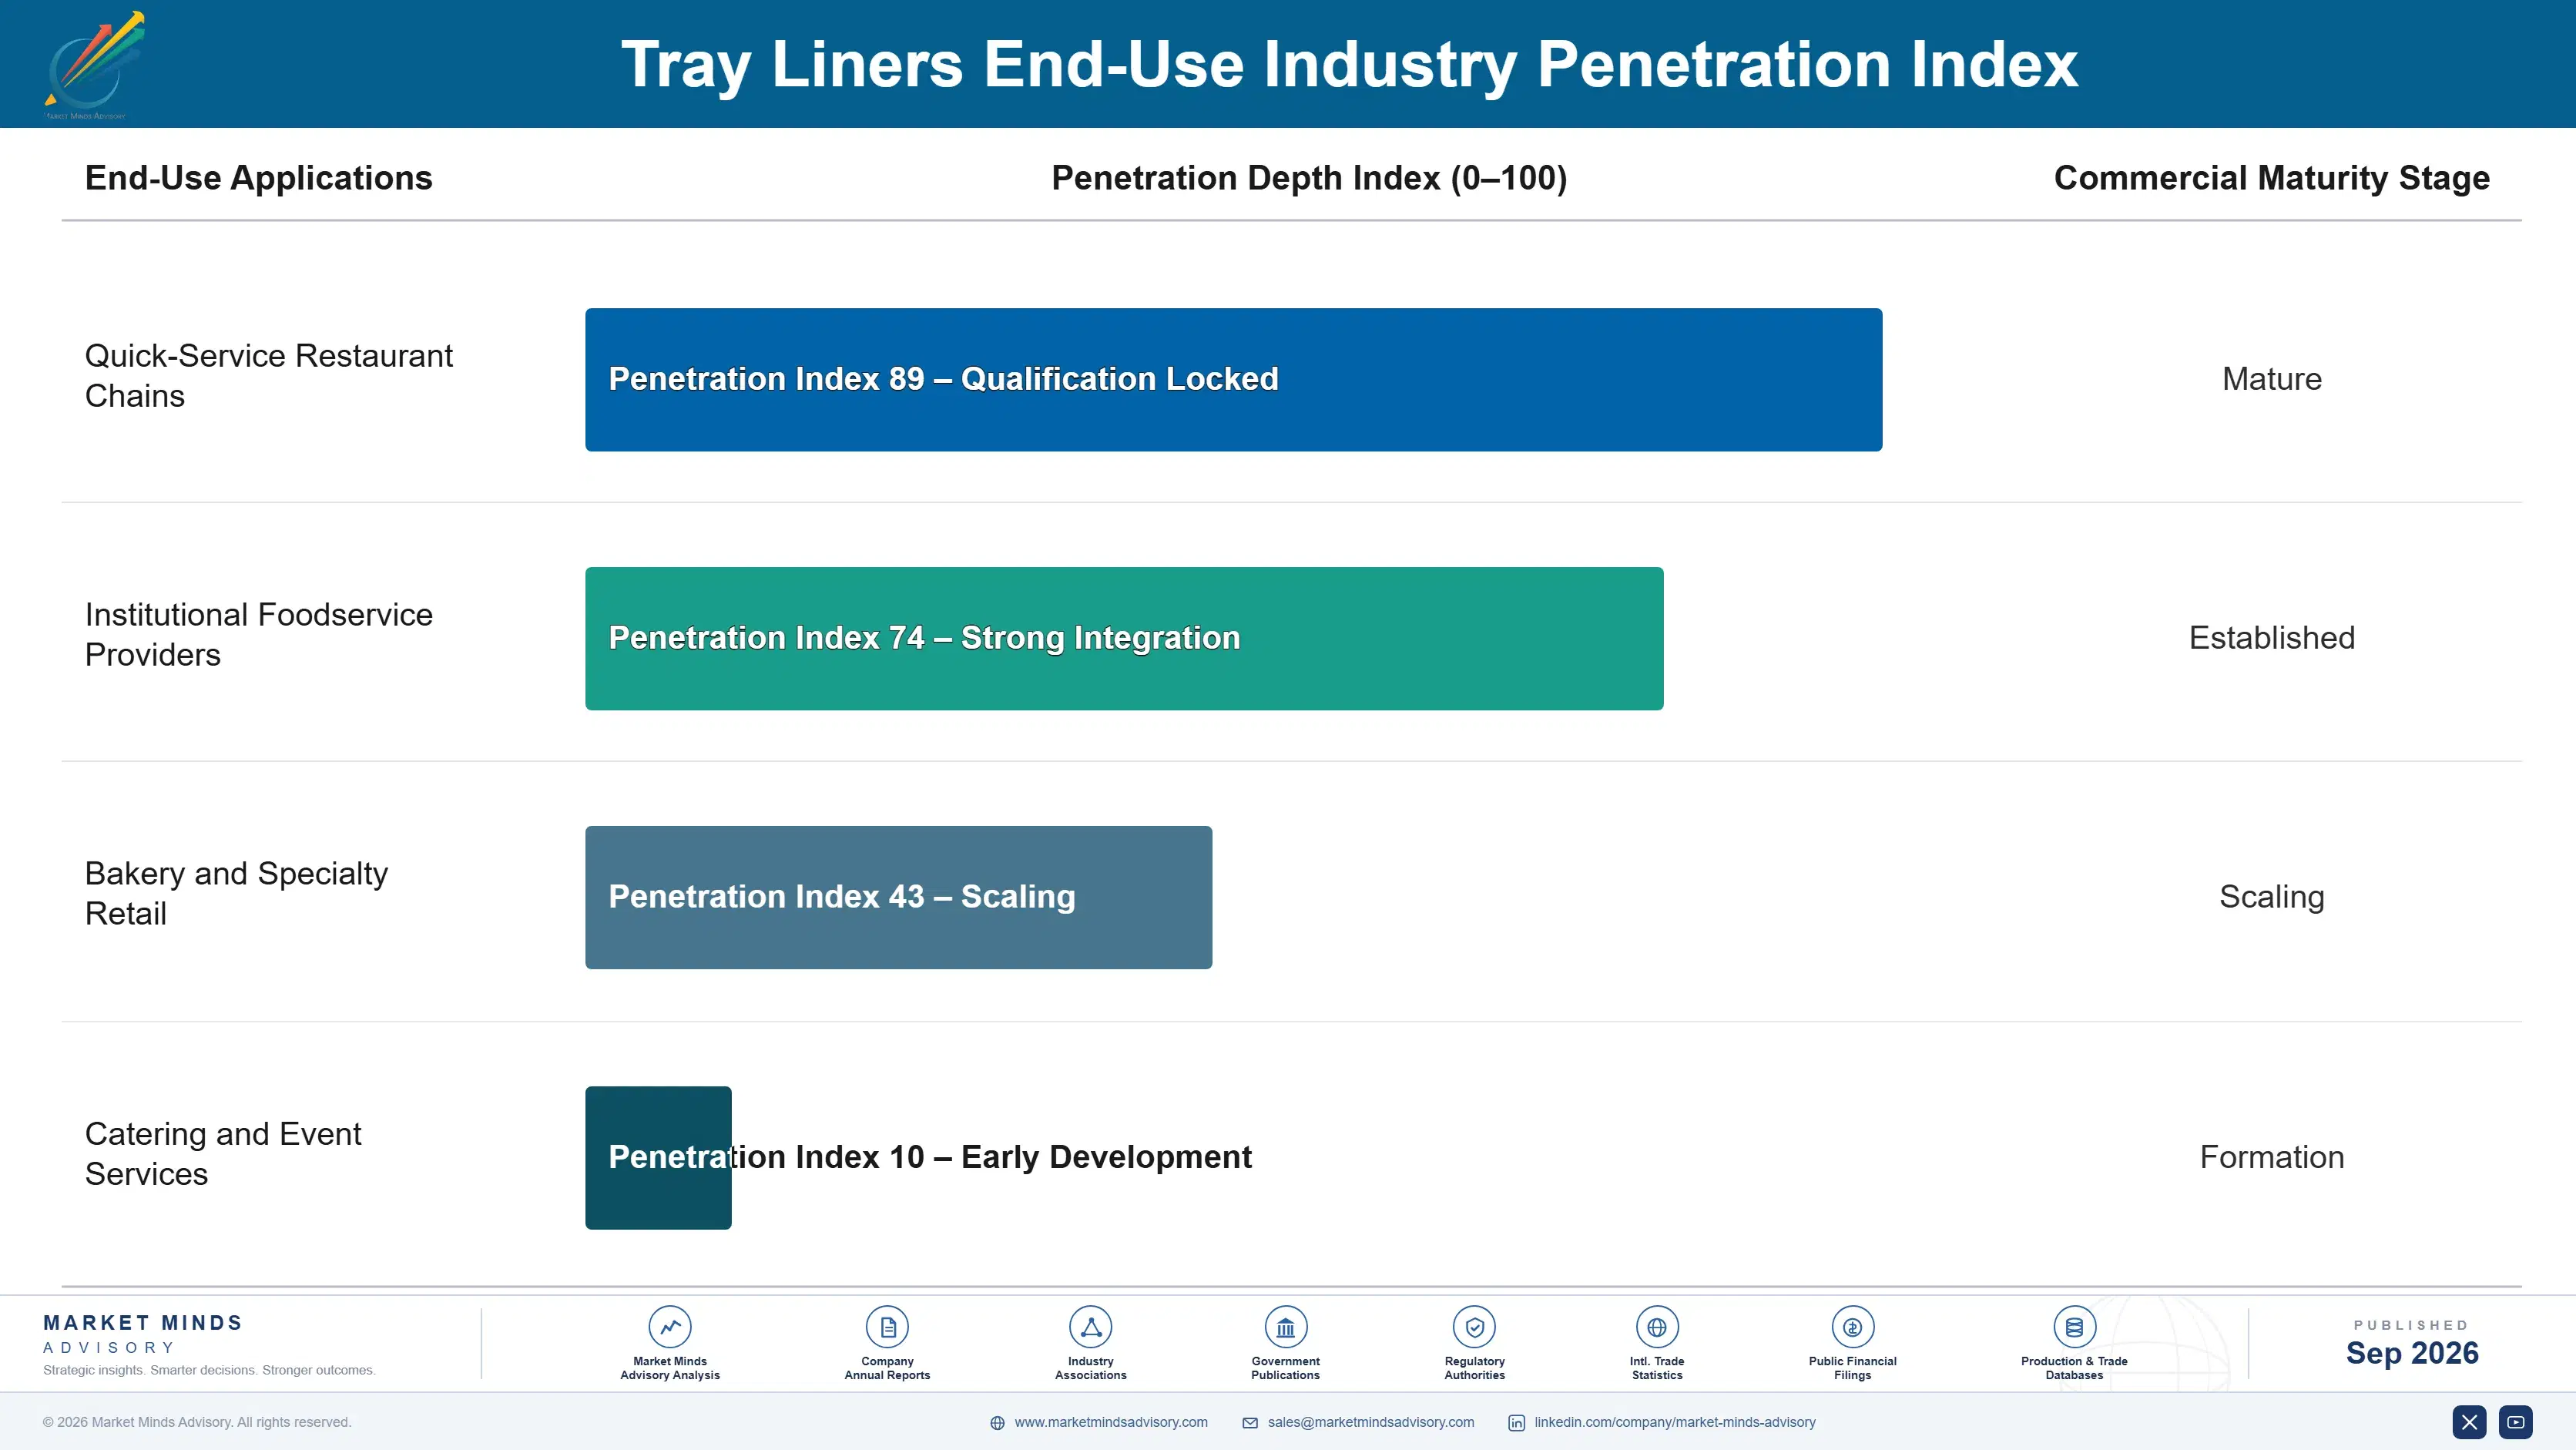Click the Government Publications building icon

pyautogui.click(x=1285, y=1327)
